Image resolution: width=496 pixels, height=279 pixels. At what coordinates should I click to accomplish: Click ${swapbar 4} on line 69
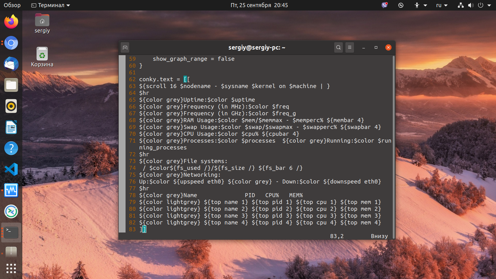pyautogui.click(x=361, y=127)
